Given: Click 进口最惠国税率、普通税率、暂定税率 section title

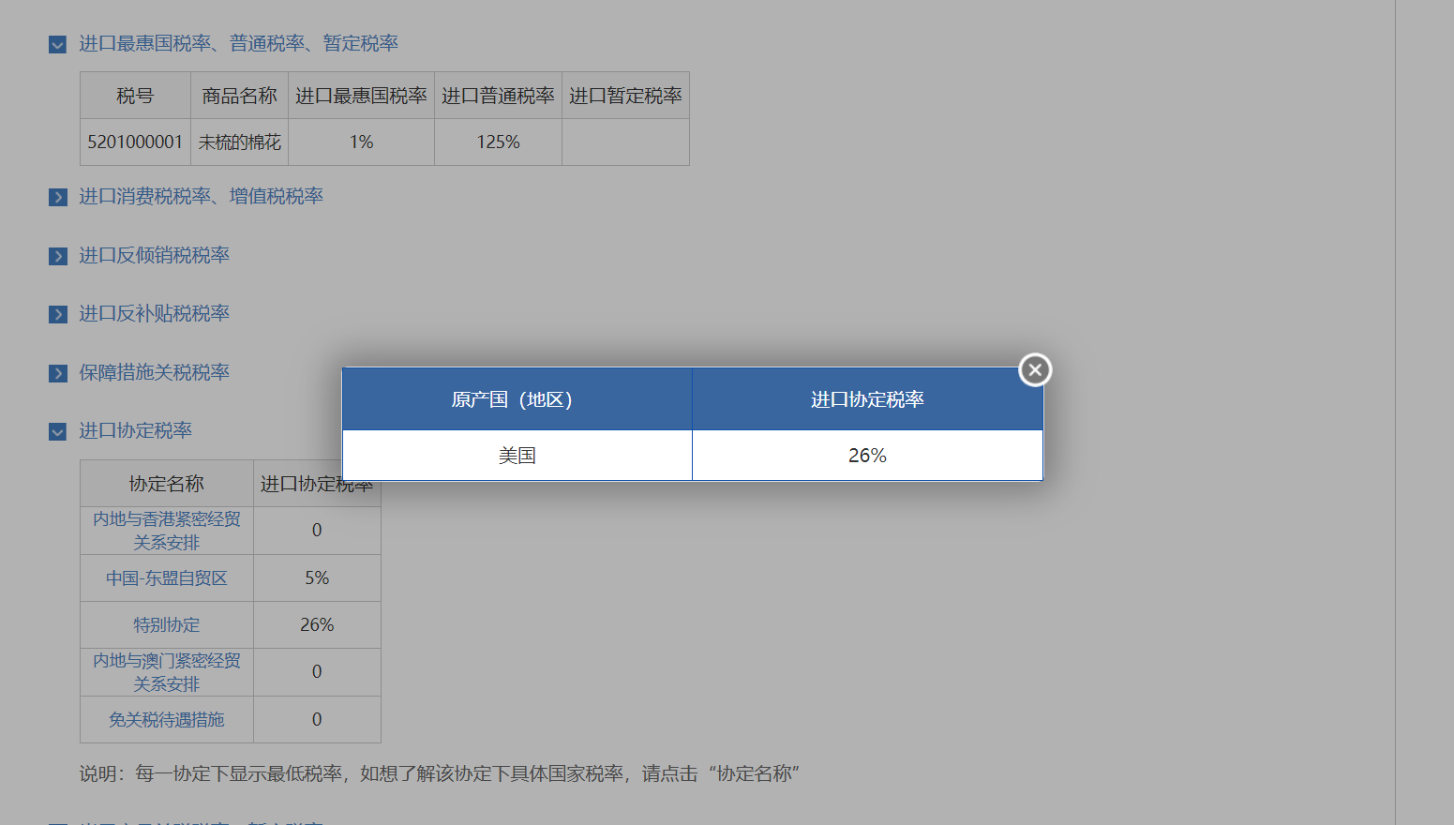Looking at the screenshot, I should (238, 43).
